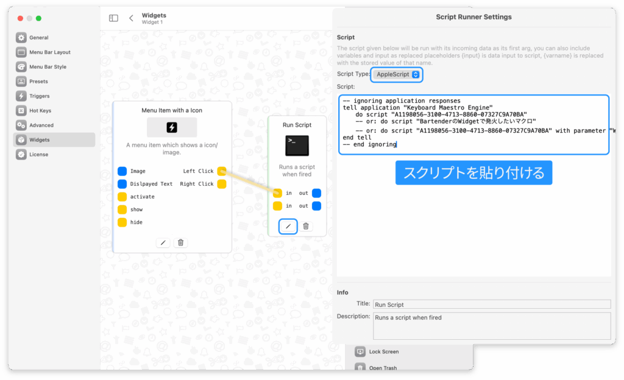Click the sidebar toggle icon in toolbar
Viewport: 624px width, 380px height.
click(113, 18)
